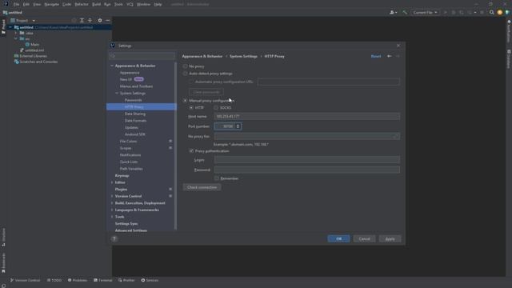Open the Current File run configuration dropdown
This screenshot has height=288, width=512.
click(425, 13)
